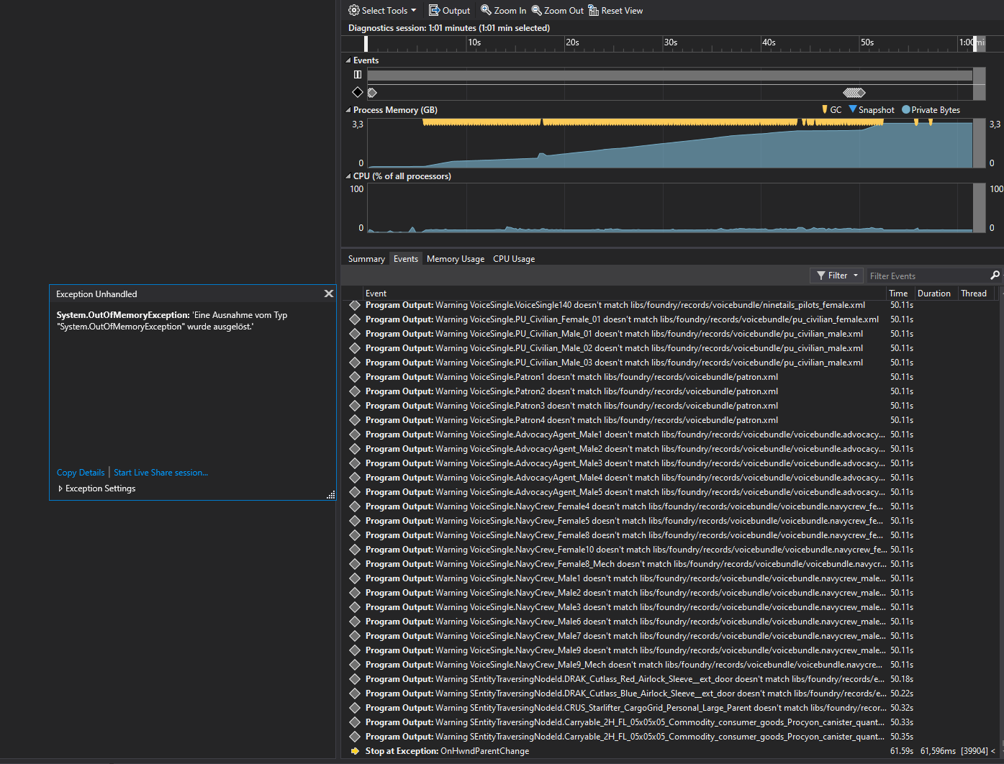Click Reset View icon
This screenshot has width=1004, height=764.
593,10
